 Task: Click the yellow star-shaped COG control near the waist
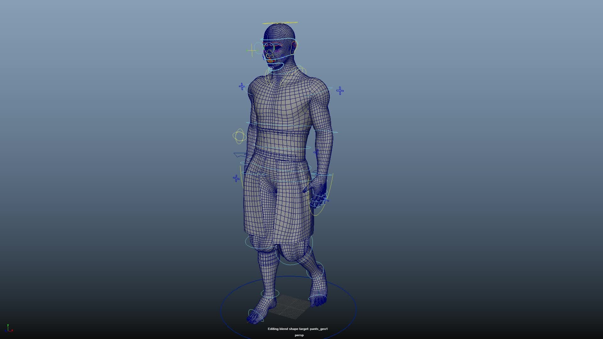[239, 136]
